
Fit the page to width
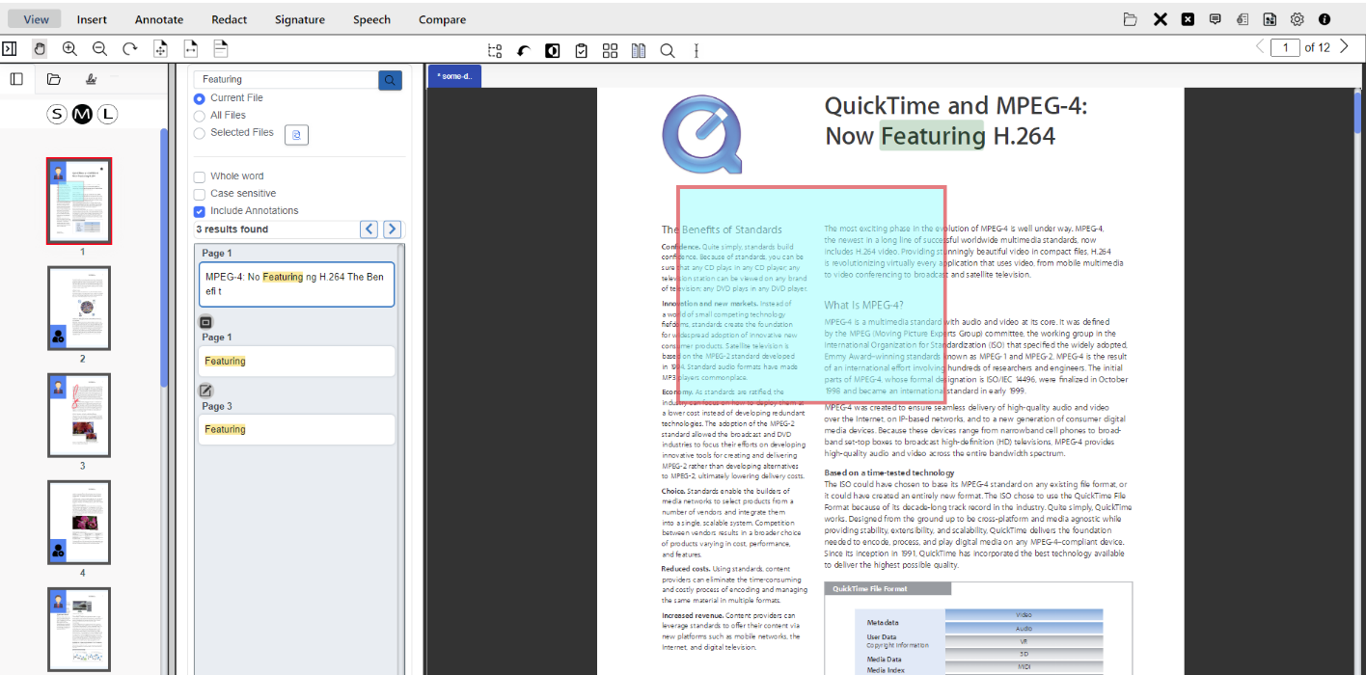(191, 49)
